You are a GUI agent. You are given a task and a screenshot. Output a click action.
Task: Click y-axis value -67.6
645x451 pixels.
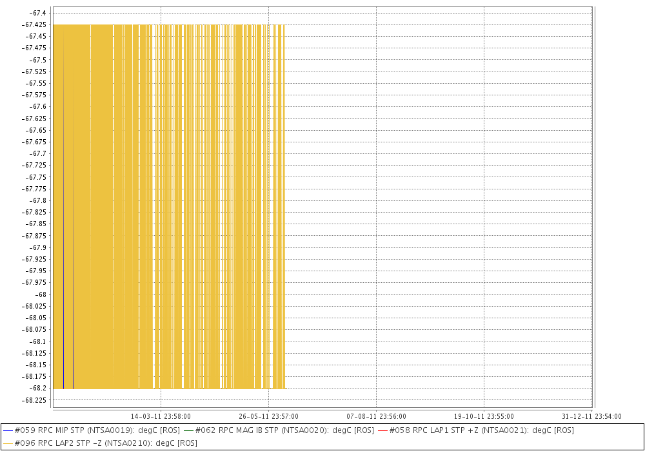click(37, 107)
